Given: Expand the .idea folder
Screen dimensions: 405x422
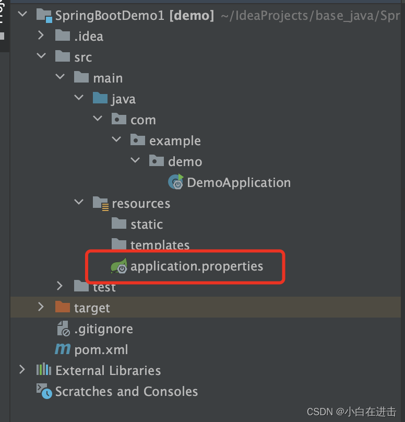Looking at the screenshot, I should click(41, 36).
